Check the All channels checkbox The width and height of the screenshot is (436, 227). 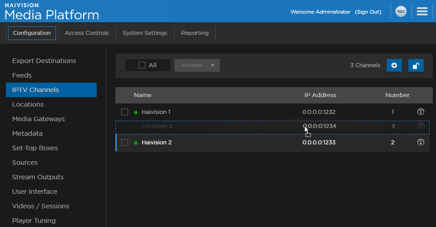pyautogui.click(x=142, y=65)
